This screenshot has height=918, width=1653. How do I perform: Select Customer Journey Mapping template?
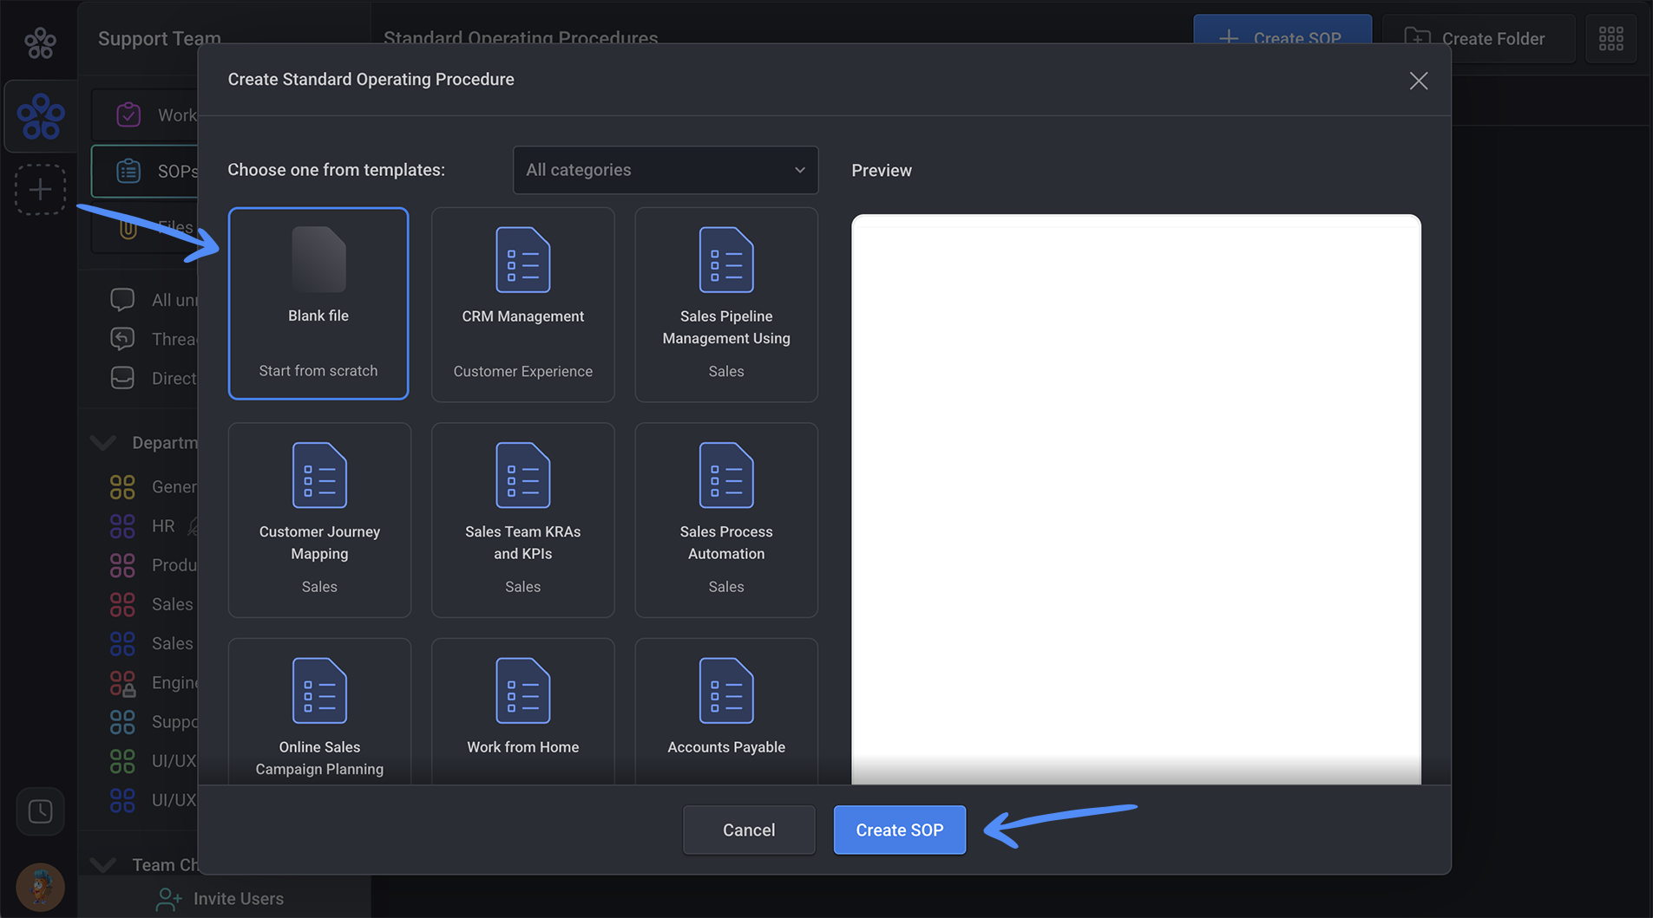pyautogui.click(x=319, y=520)
